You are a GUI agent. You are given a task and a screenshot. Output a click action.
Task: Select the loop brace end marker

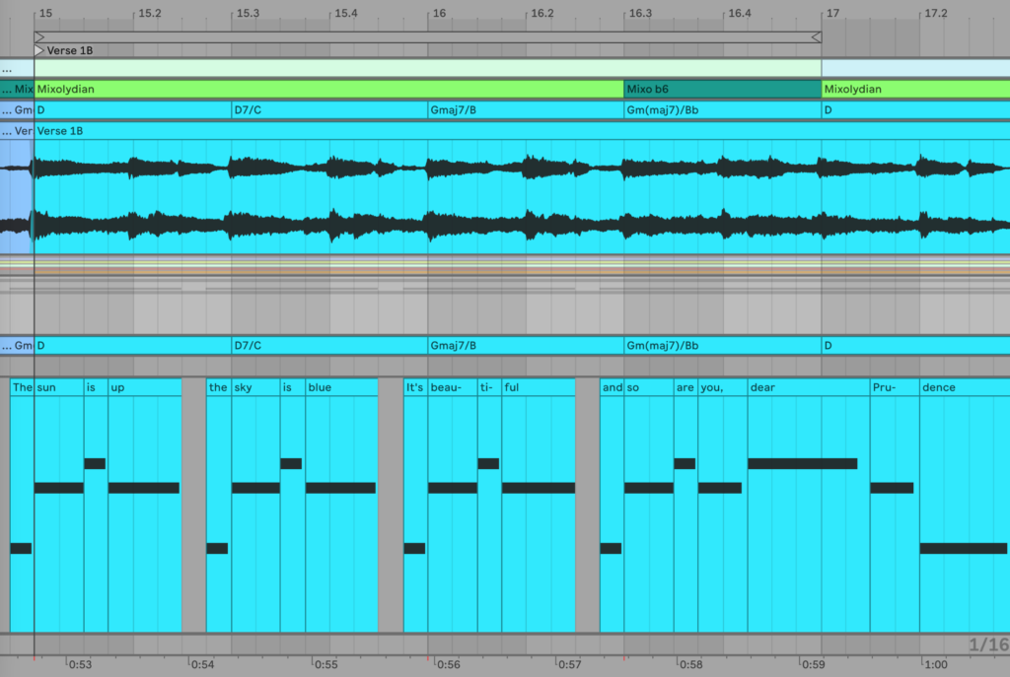pos(816,37)
